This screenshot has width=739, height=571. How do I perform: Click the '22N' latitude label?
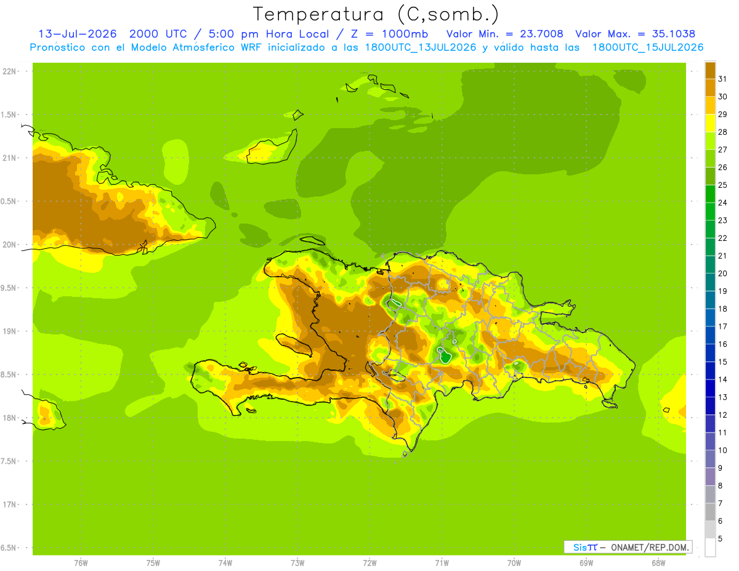click(9, 71)
